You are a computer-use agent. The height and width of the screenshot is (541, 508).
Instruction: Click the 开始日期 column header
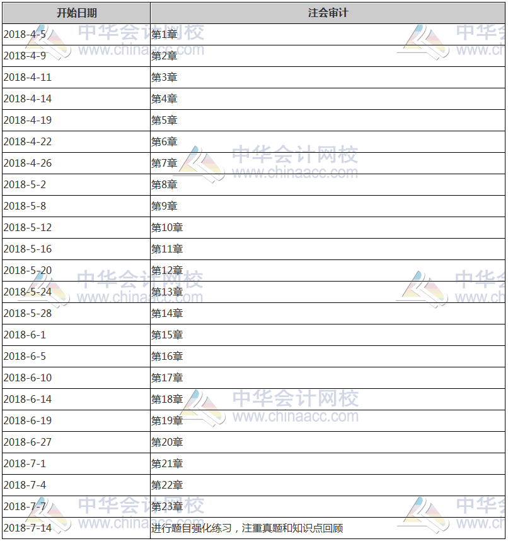click(74, 11)
